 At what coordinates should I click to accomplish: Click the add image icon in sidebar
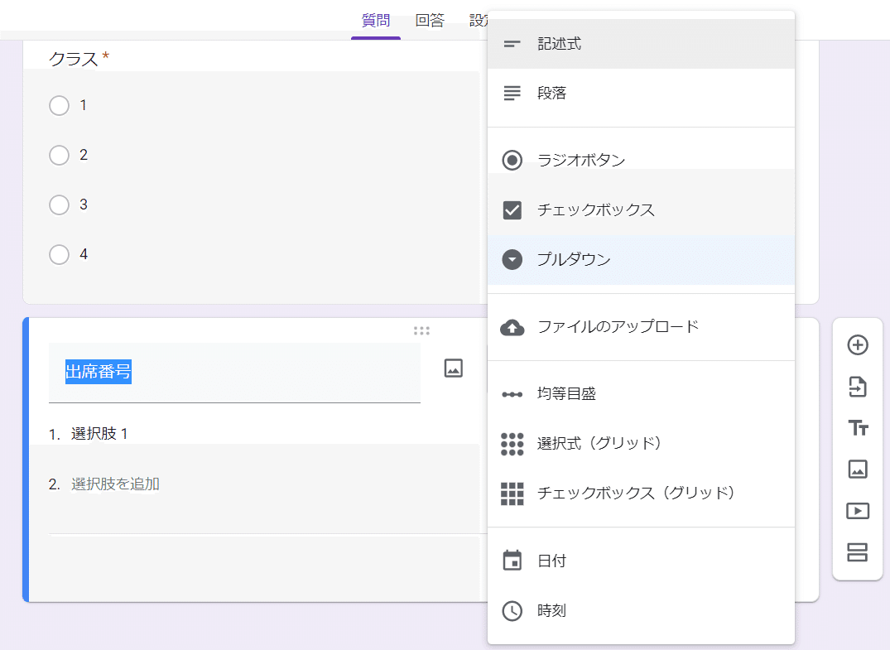858,469
